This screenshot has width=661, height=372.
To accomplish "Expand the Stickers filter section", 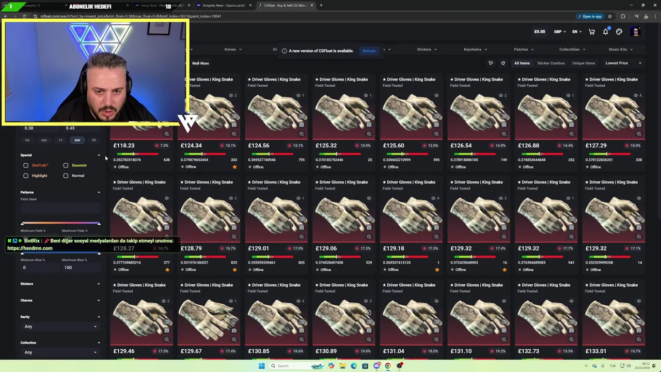I will (x=99, y=284).
